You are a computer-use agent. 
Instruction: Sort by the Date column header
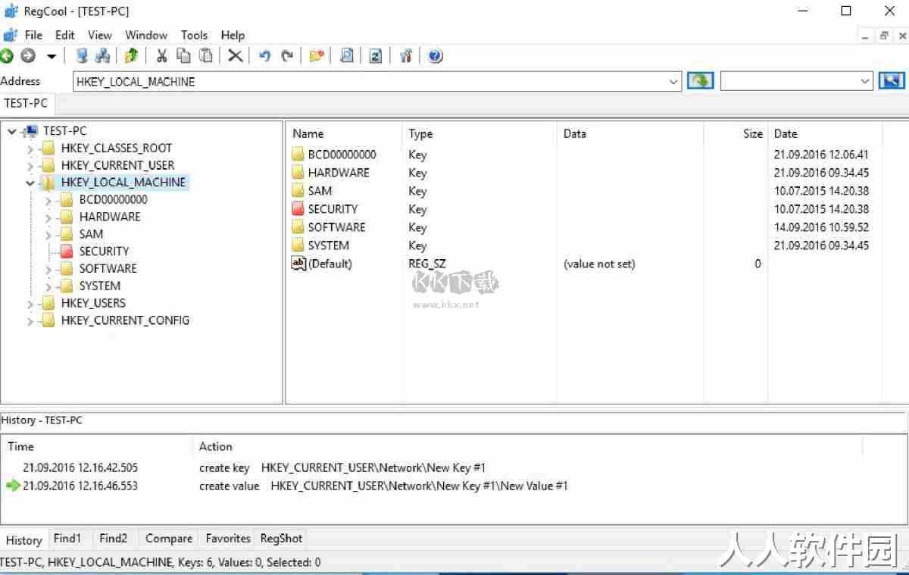point(825,133)
